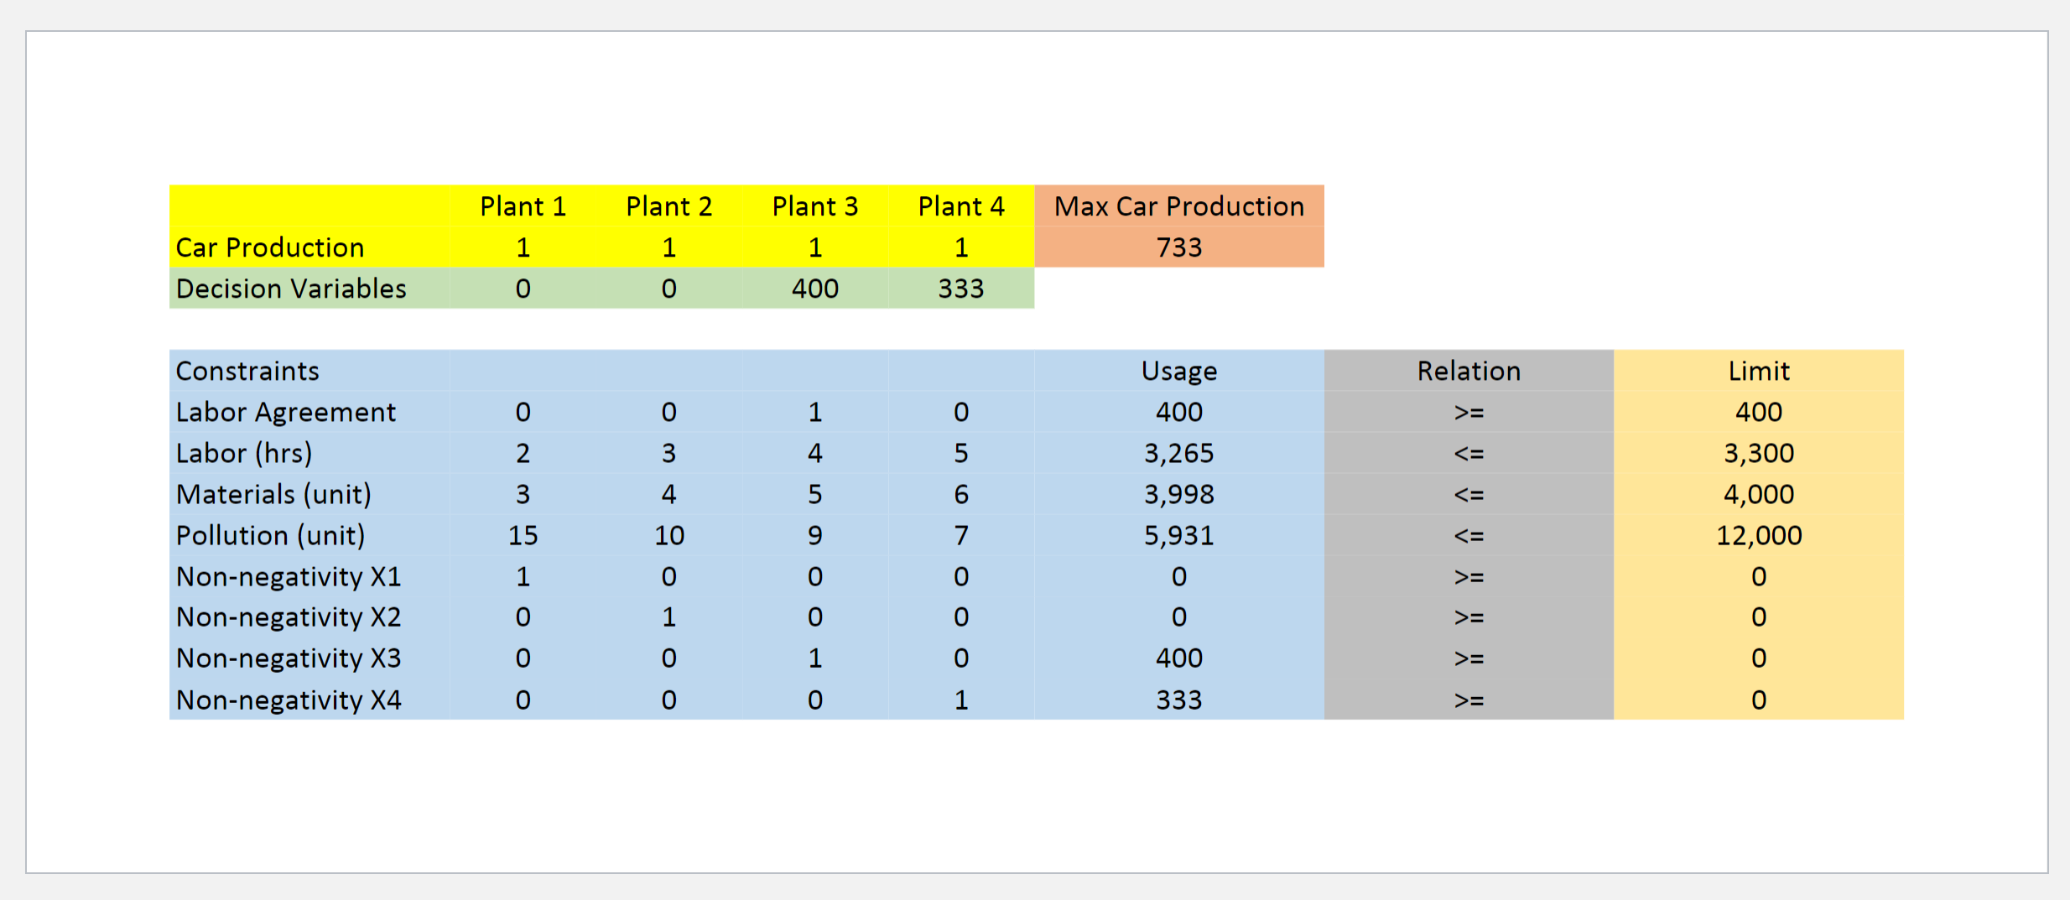
Task: Click the Labor (hrs) usage value 3,265
Action: click(x=1178, y=452)
